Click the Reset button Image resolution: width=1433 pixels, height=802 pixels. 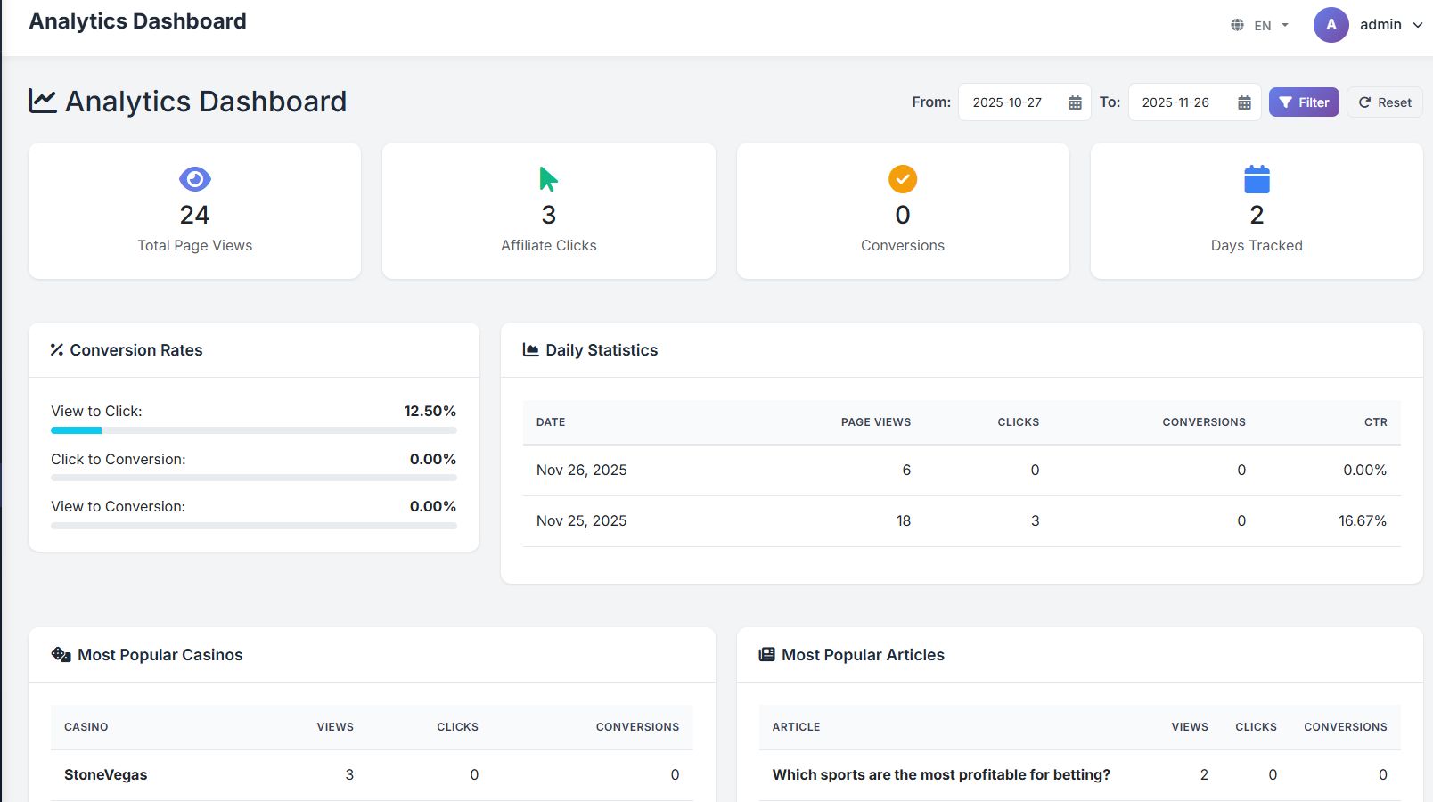(x=1384, y=102)
